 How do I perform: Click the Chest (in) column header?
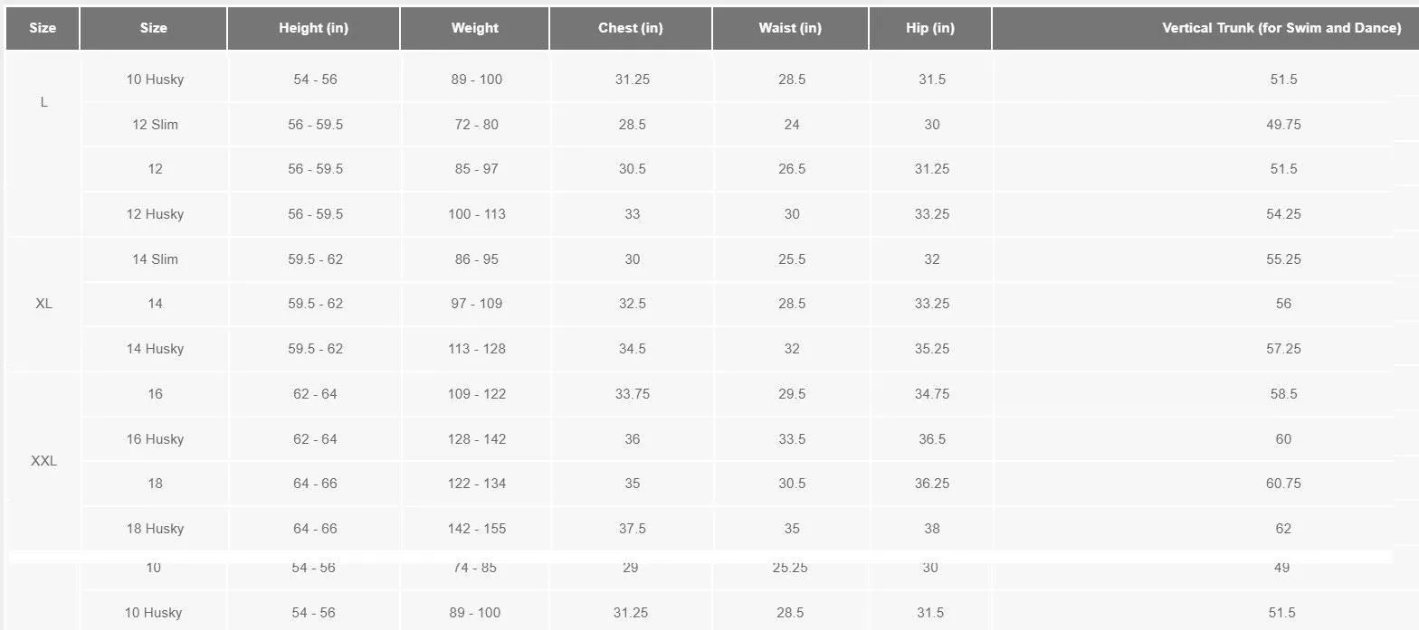(x=630, y=28)
